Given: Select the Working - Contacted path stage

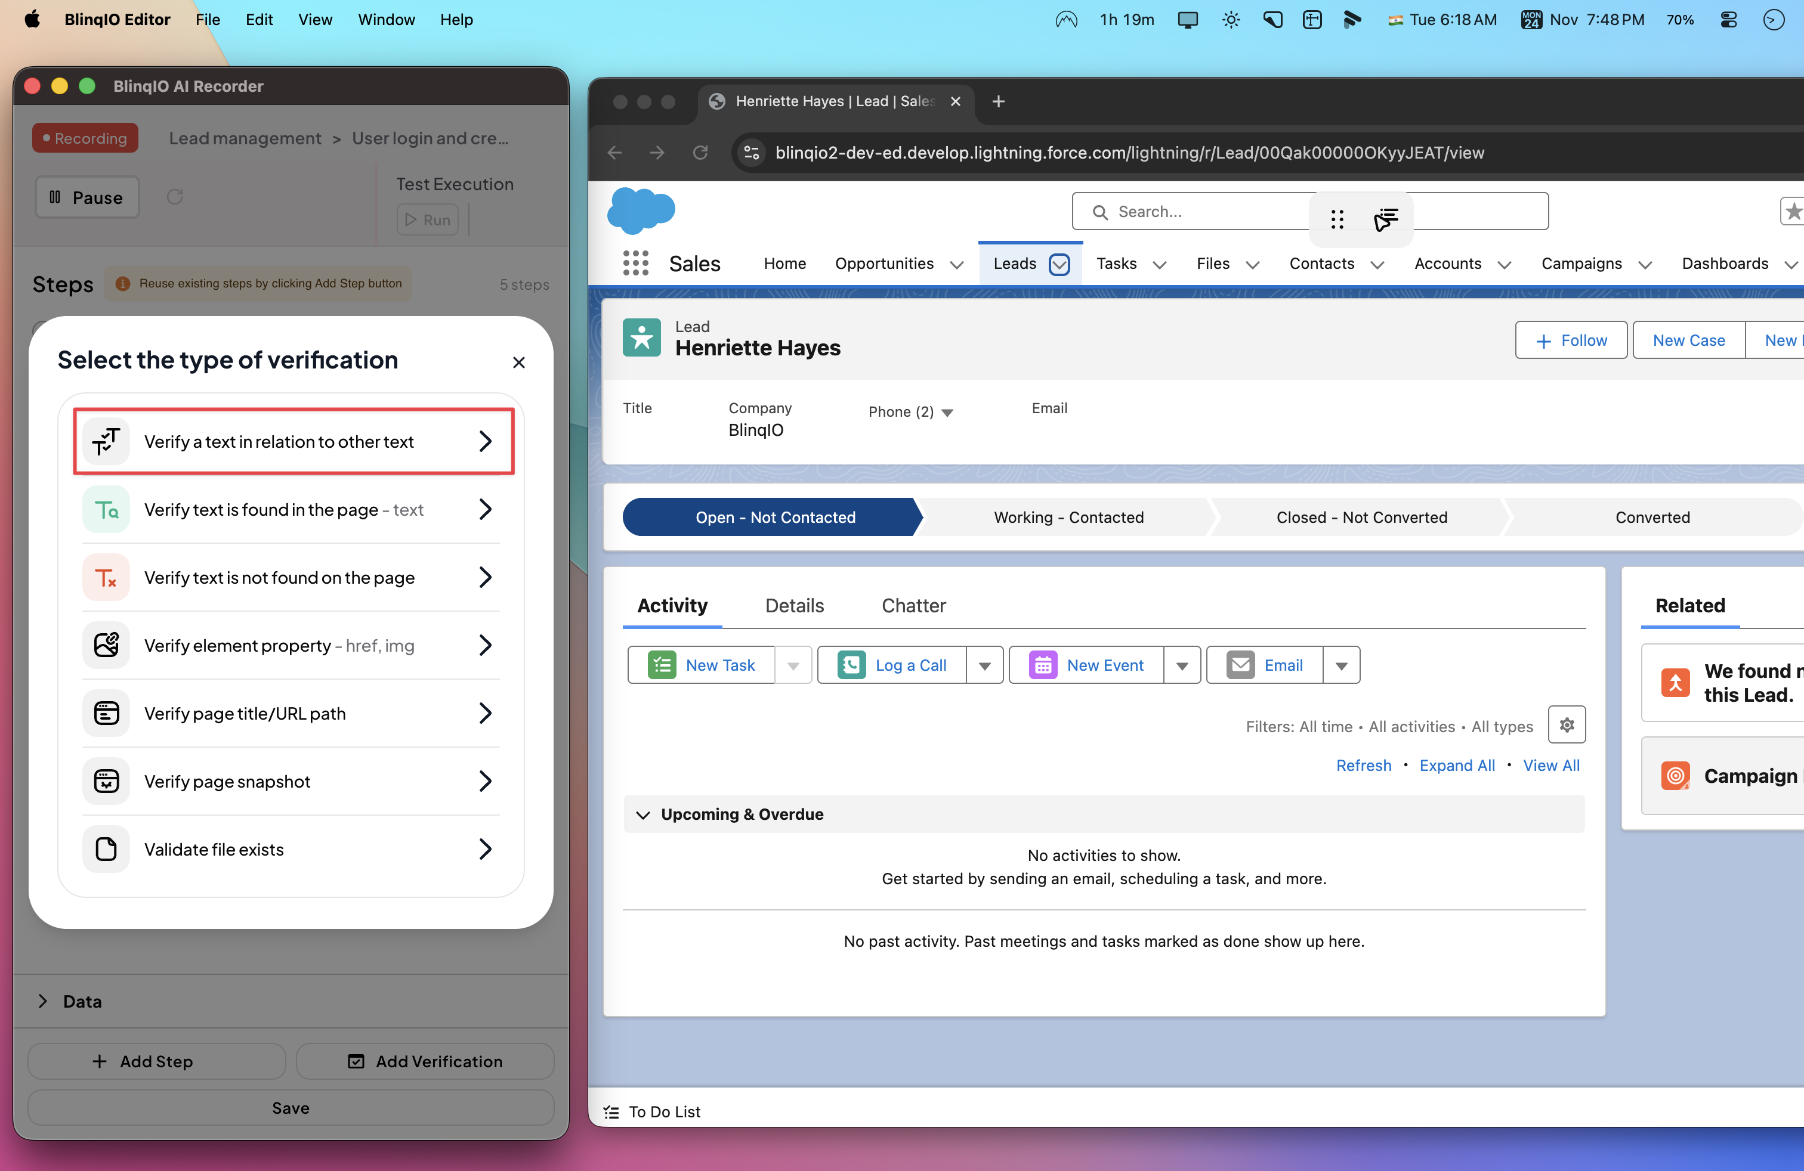Looking at the screenshot, I should pyautogui.click(x=1068, y=516).
